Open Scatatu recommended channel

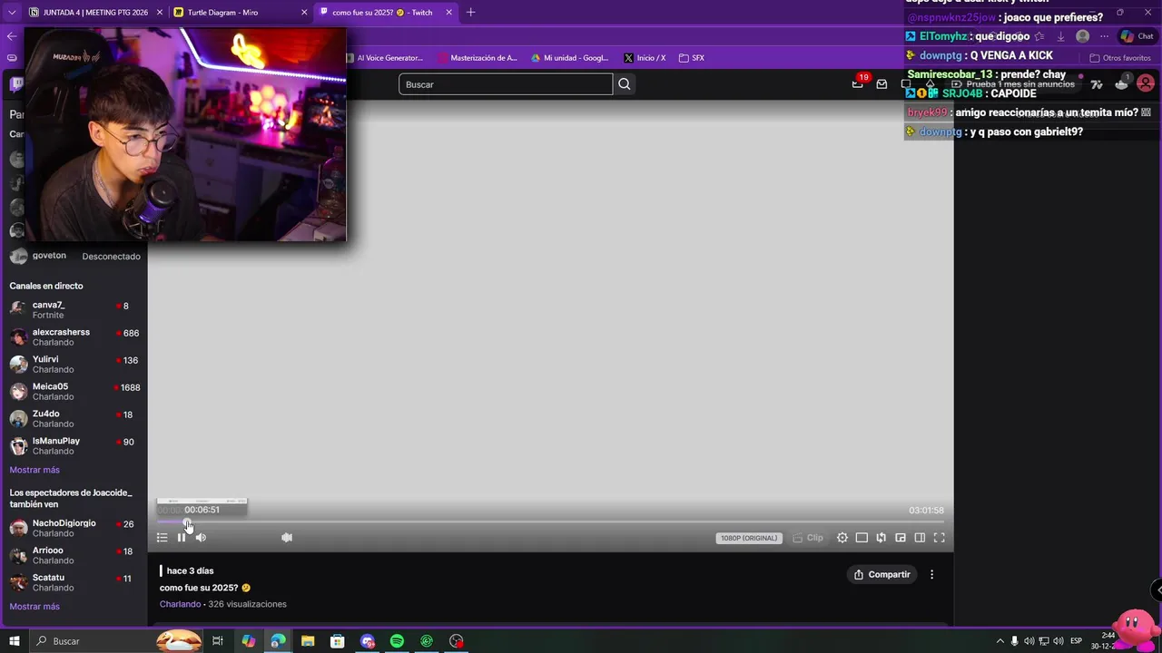coord(74,582)
